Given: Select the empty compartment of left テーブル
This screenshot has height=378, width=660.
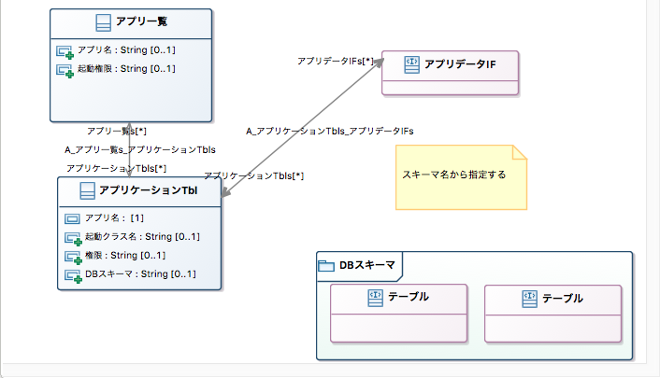Looking at the screenshot, I should (398, 328).
